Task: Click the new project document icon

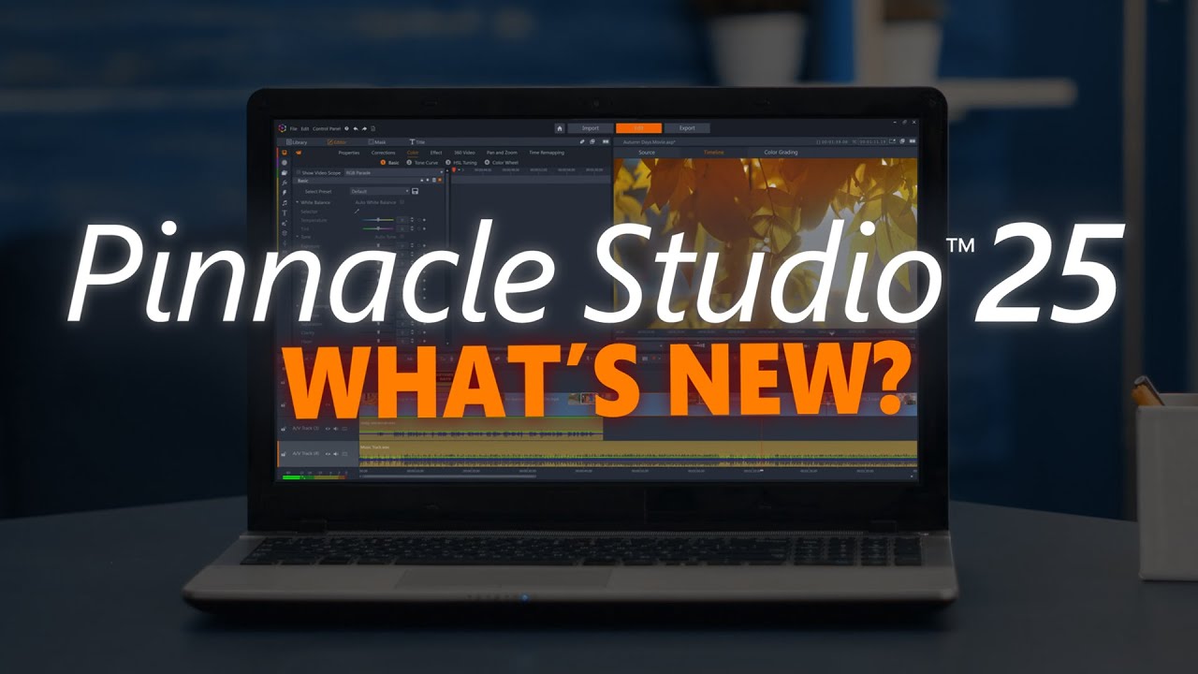Action: (x=373, y=128)
